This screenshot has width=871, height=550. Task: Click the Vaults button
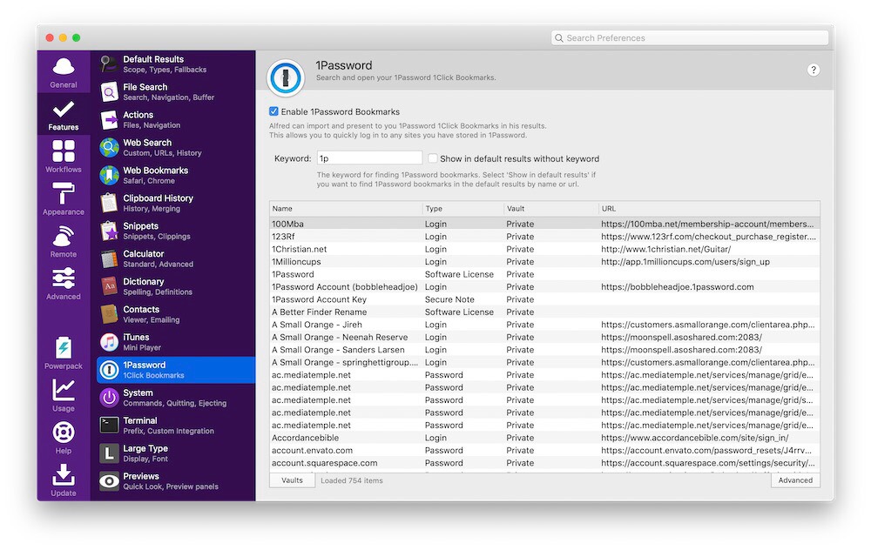coord(292,480)
